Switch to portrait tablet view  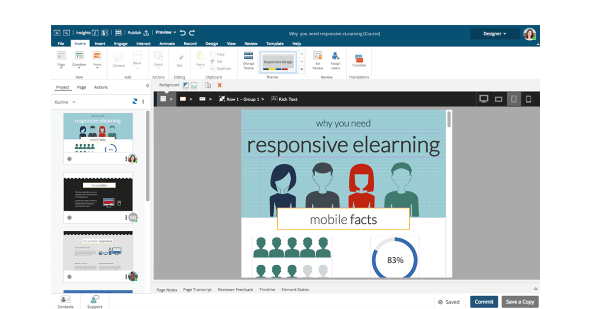tap(514, 99)
